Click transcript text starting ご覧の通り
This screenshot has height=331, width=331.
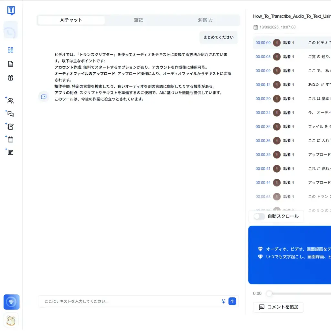click(x=319, y=57)
